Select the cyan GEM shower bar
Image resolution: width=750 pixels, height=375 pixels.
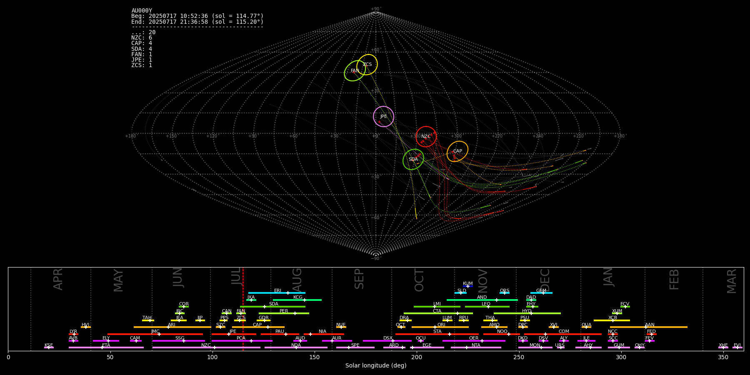[541, 293]
